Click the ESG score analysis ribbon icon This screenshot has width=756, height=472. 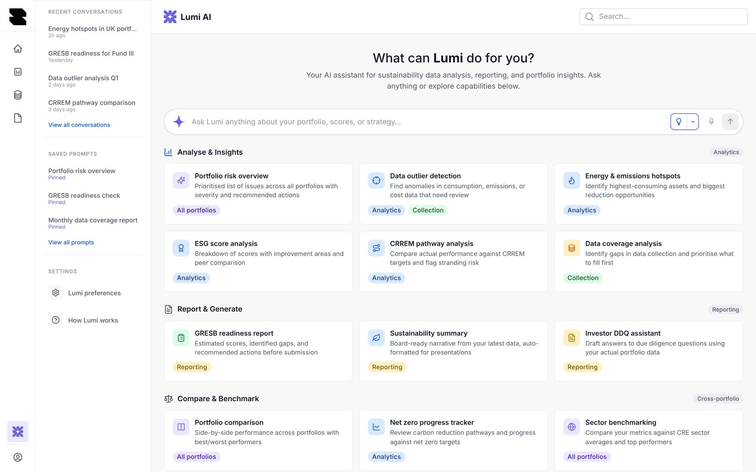tap(181, 248)
